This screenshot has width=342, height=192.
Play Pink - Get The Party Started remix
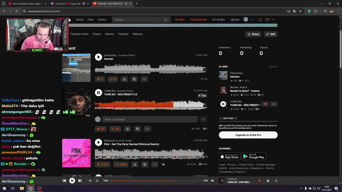(99, 142)
